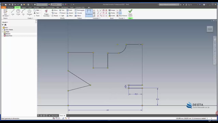Select End of Part in browser
The image size is (218, 123).
[8, 36]
